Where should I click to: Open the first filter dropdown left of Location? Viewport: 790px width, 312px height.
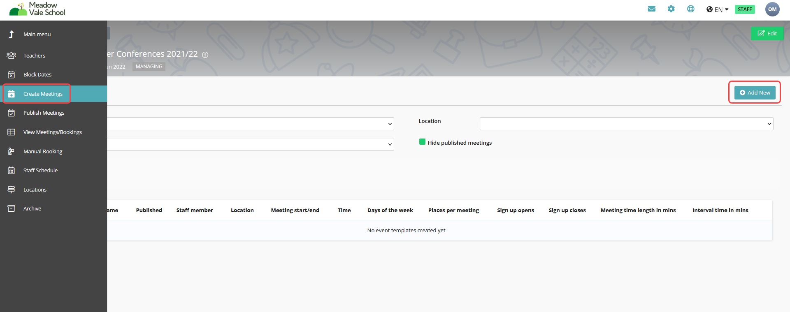[x=250, y=124]
